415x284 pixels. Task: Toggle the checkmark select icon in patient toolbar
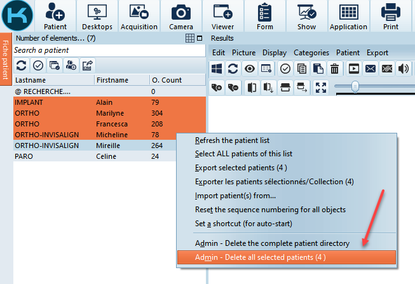(38, 65)
